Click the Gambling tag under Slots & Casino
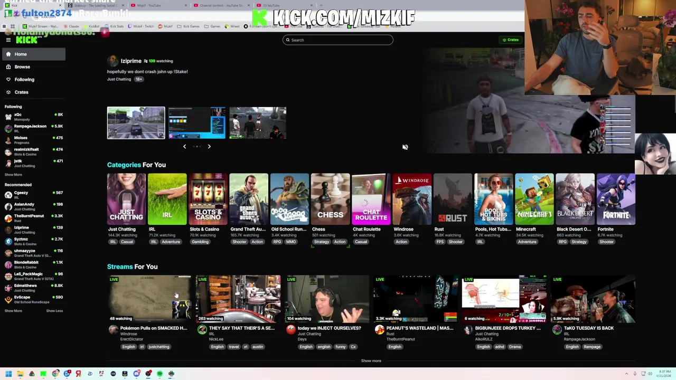The image size is (676, 380). click(x=200, y=242)
